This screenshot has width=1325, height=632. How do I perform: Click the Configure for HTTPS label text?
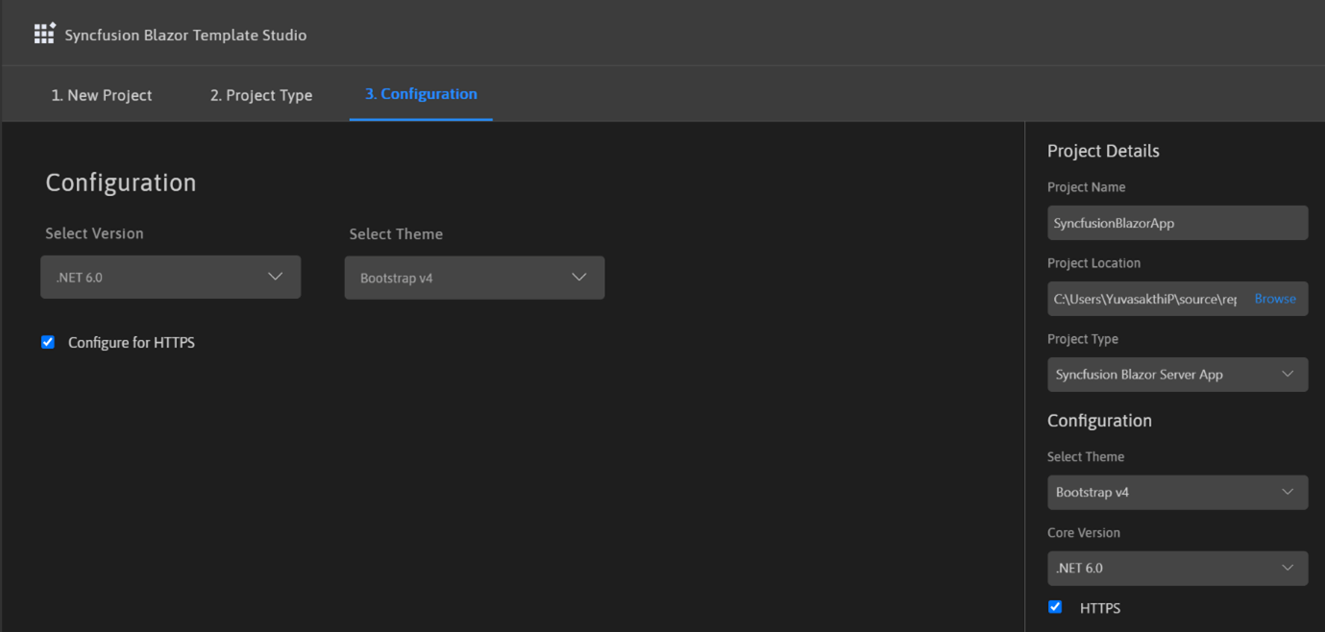coord(132,343)
